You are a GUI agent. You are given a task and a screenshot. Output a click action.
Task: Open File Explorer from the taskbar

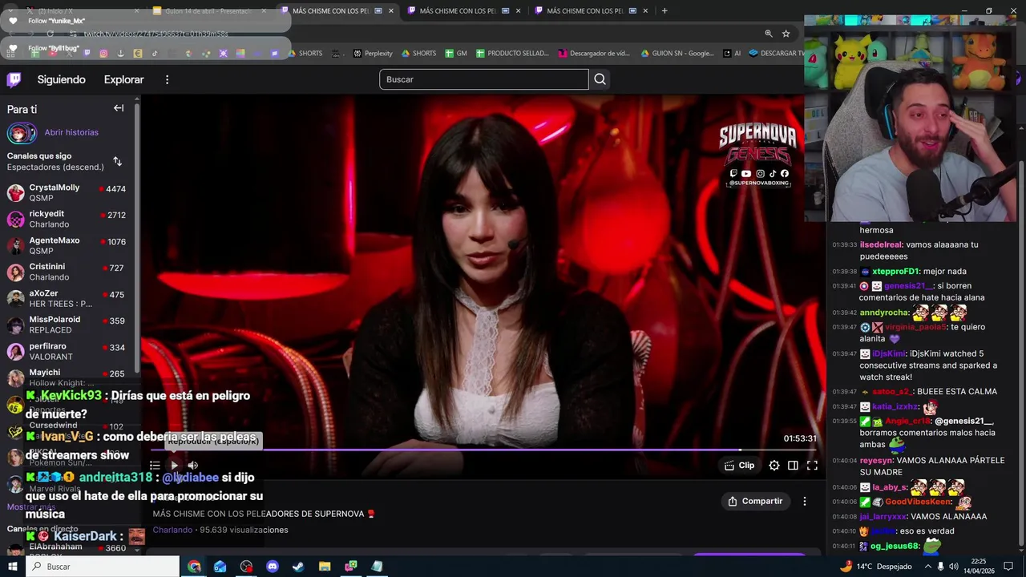click(x=324, y=567)
